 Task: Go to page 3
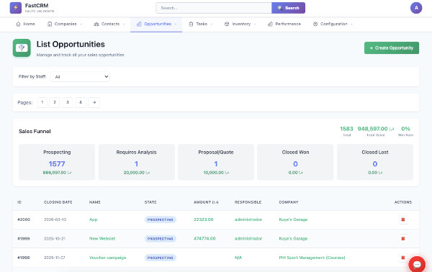click(x=68, y=102)
